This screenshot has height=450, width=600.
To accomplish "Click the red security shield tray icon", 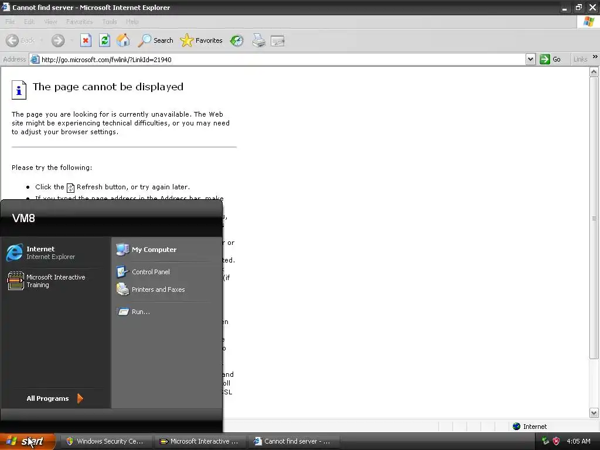I will [556, 441].
